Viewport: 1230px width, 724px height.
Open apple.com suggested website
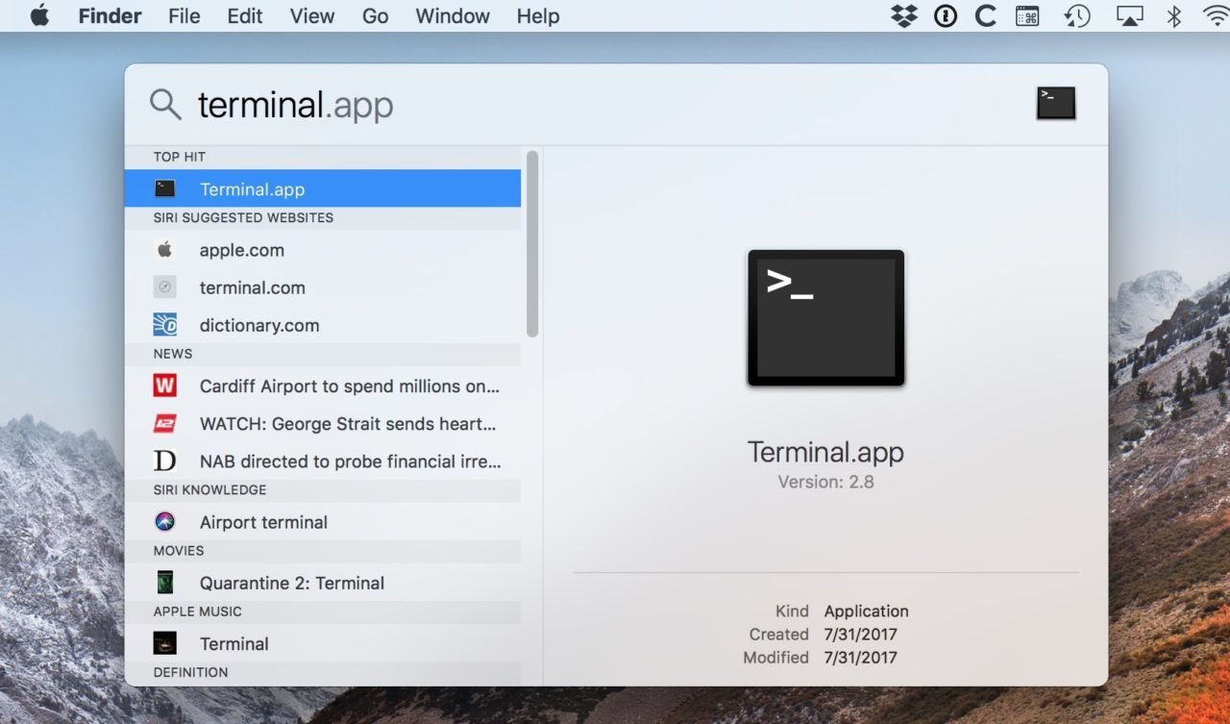click(x=323, y=250)
